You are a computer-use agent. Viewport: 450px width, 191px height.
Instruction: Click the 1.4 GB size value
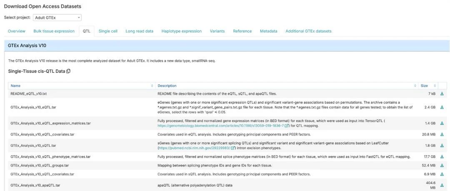coord(430,123)
